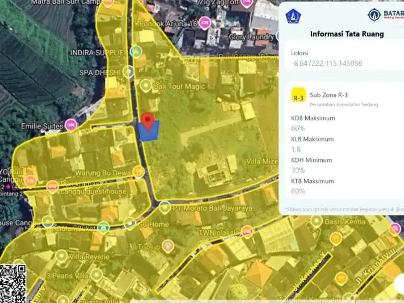Click the PT Morato Bali Jayaraya marker
The height and width of the screenshot is (303, 404).
pos(165,208)
